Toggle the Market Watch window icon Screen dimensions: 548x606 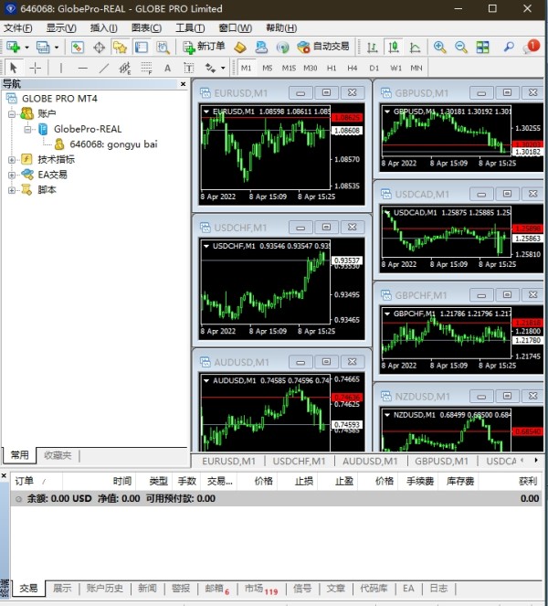pos(78,48)
